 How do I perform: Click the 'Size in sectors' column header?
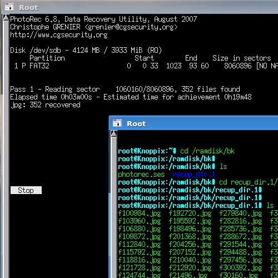[x=242, y=58]
